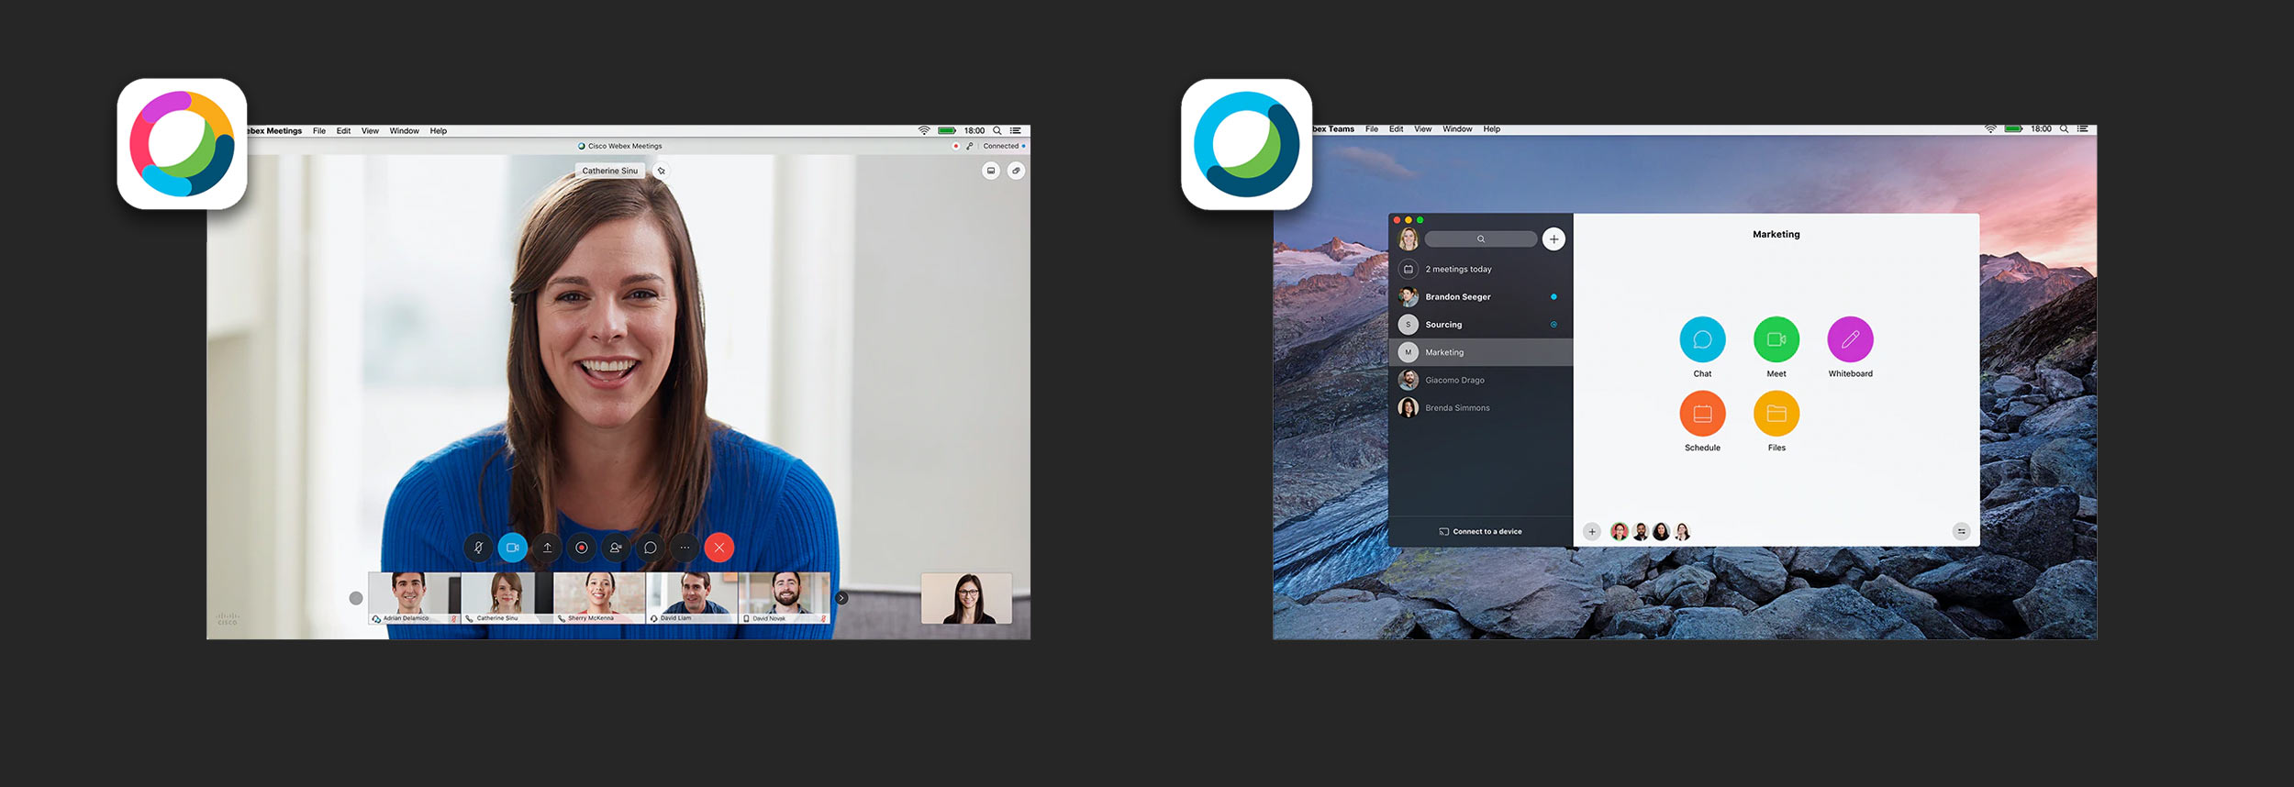Click first participant avatar in Marketing space
This screenshot has height=787, width=2294.
tap(1620, 532)
